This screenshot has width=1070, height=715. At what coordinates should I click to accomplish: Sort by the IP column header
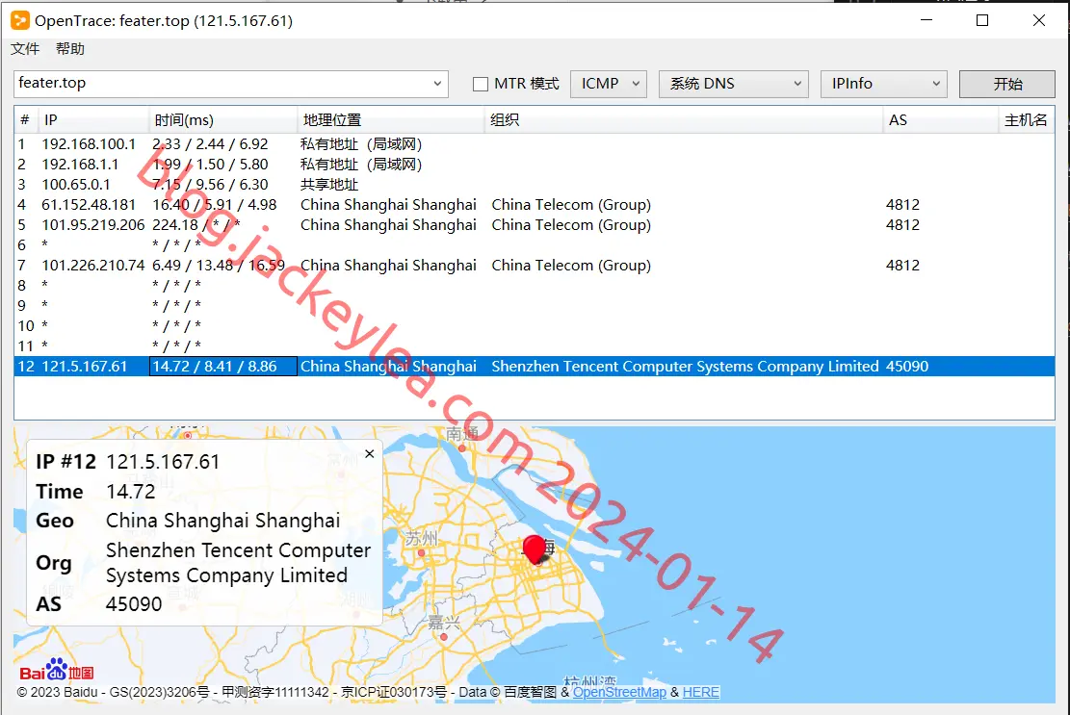click(93, 120)
